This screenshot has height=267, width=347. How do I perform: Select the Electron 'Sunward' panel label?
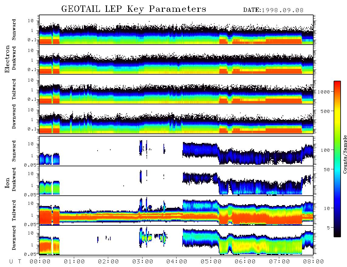[x=14, y=30]
